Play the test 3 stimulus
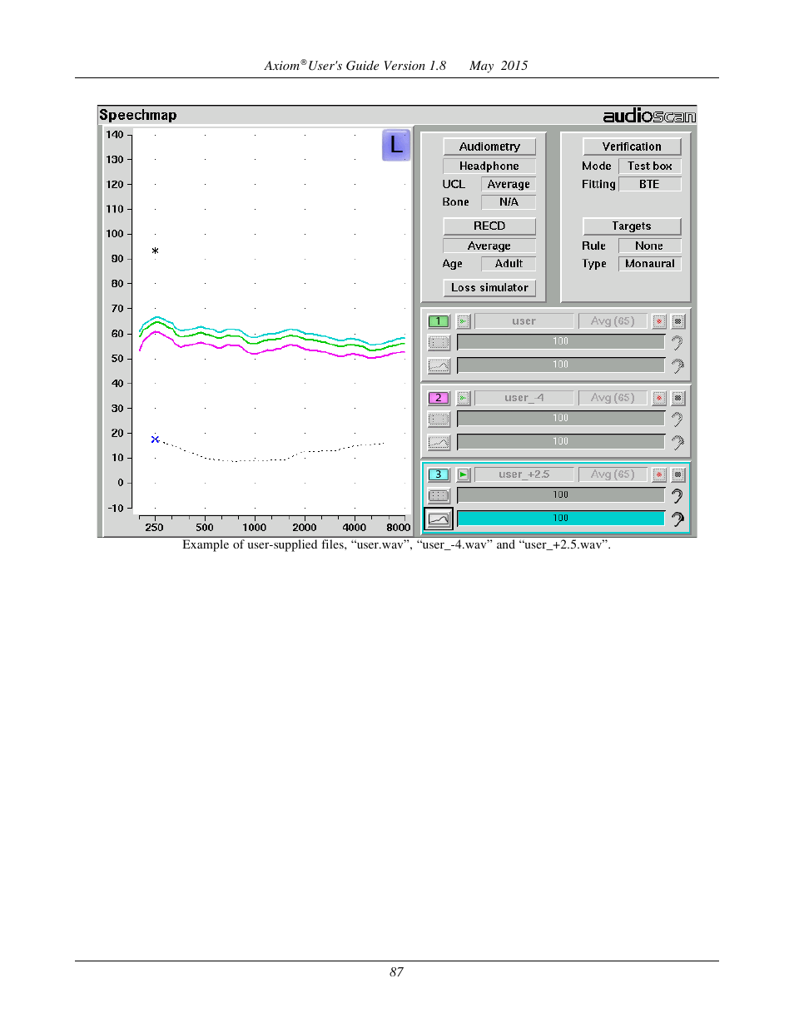Viewport: 794px width, 1028px height. click(464, 474)
